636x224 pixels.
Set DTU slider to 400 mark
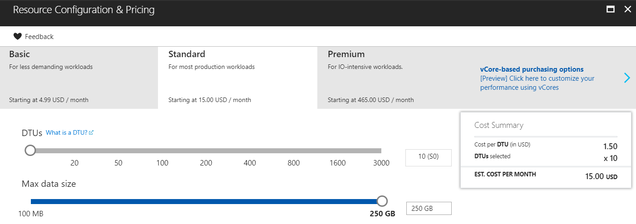point(250,151)
